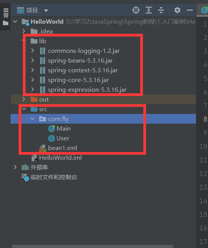Click the Expand All toolbar icon
The image size is (208, 248).
coord(149,10)
